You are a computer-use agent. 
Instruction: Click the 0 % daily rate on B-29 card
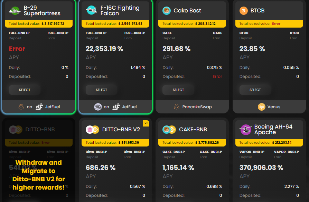click(65, 68)
